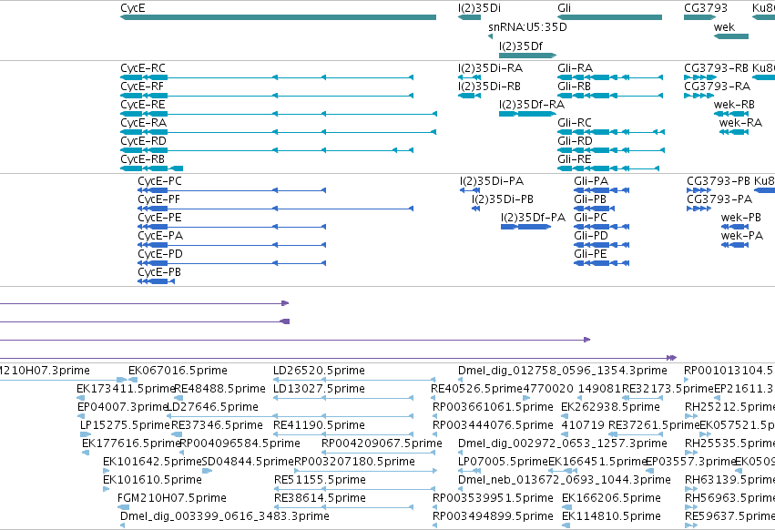Select the RE48488.5prime EST label
775x530 pixels.
[x=220, y=389]
